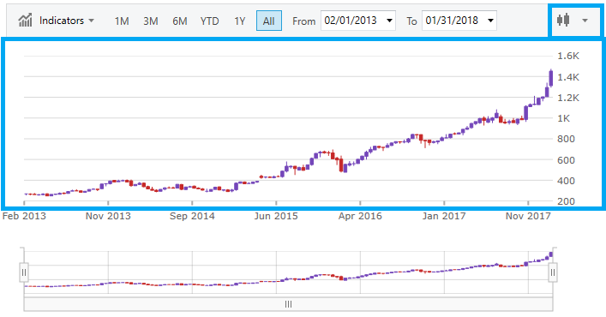Select the 6M range
This screenshot has height=317, width=606.
[x=180, y=21]
